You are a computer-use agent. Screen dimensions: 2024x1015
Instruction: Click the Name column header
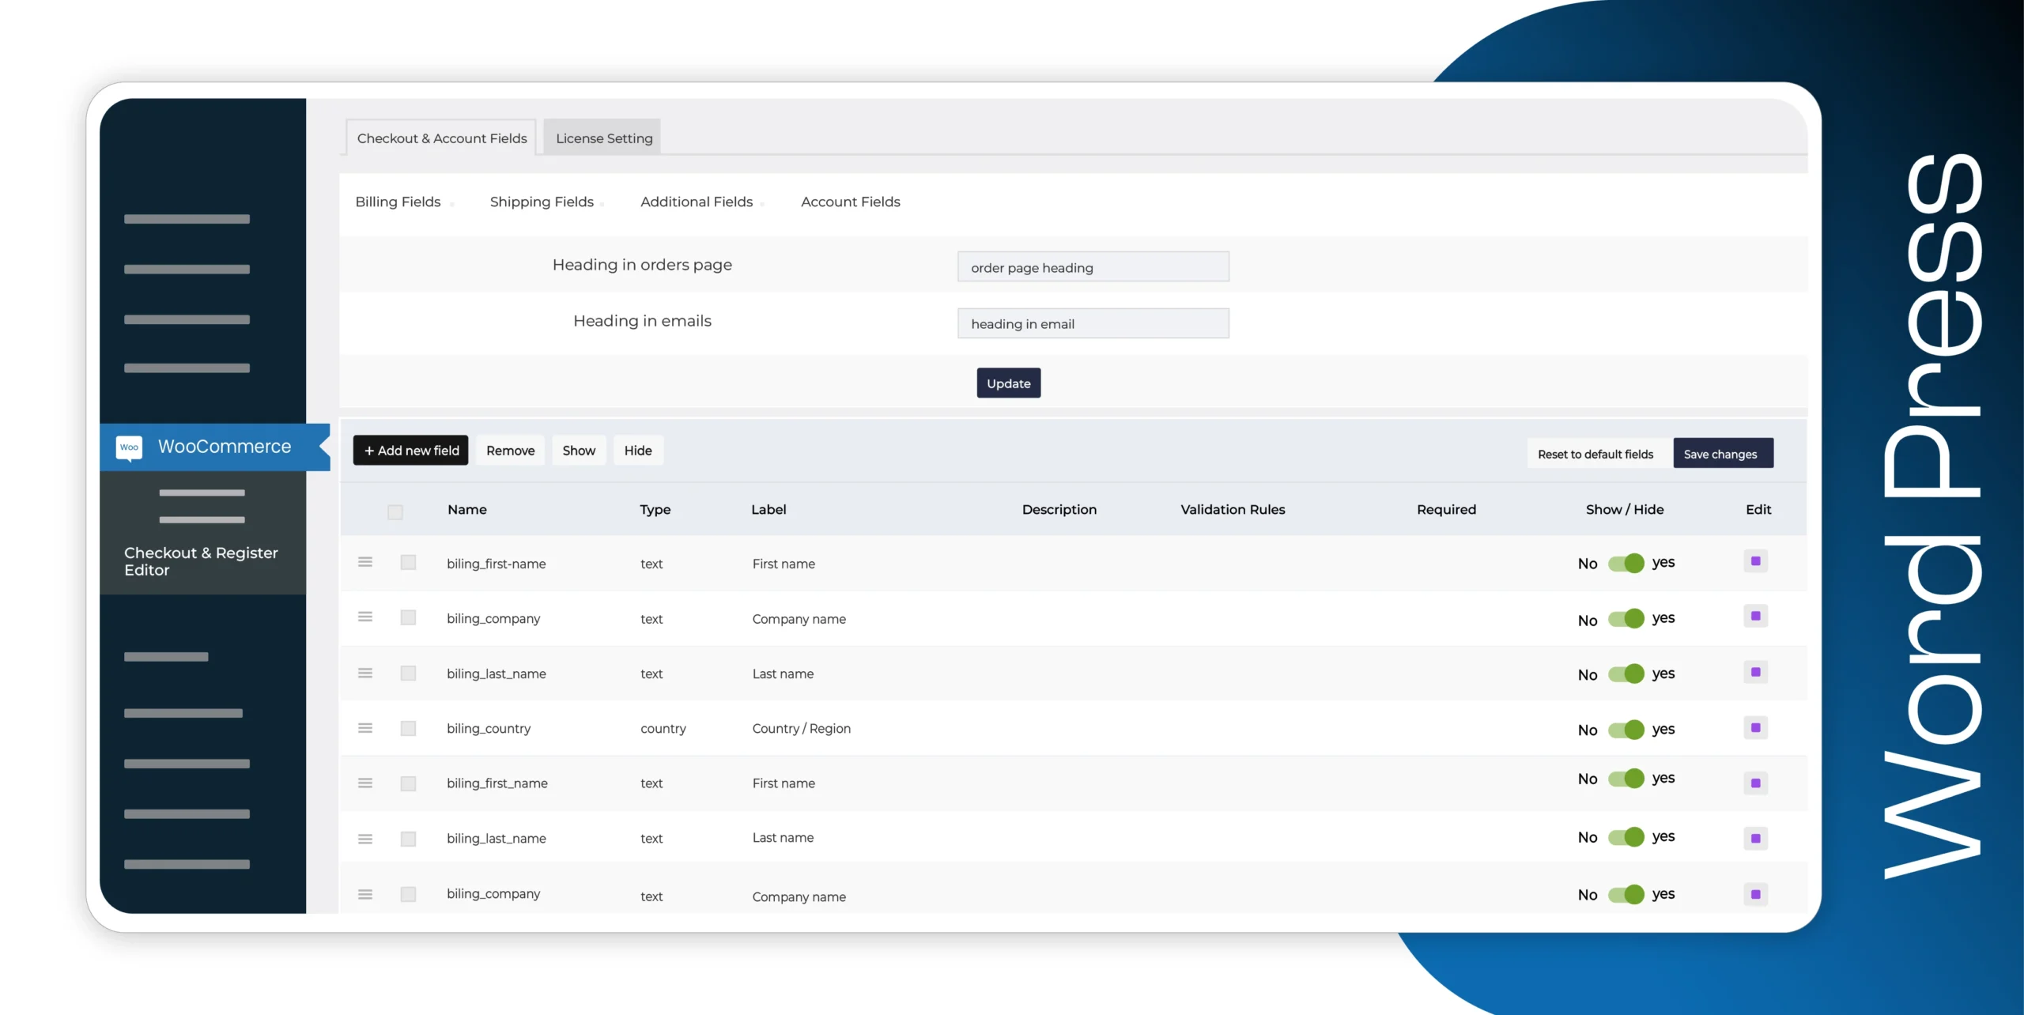coord(467,509)
